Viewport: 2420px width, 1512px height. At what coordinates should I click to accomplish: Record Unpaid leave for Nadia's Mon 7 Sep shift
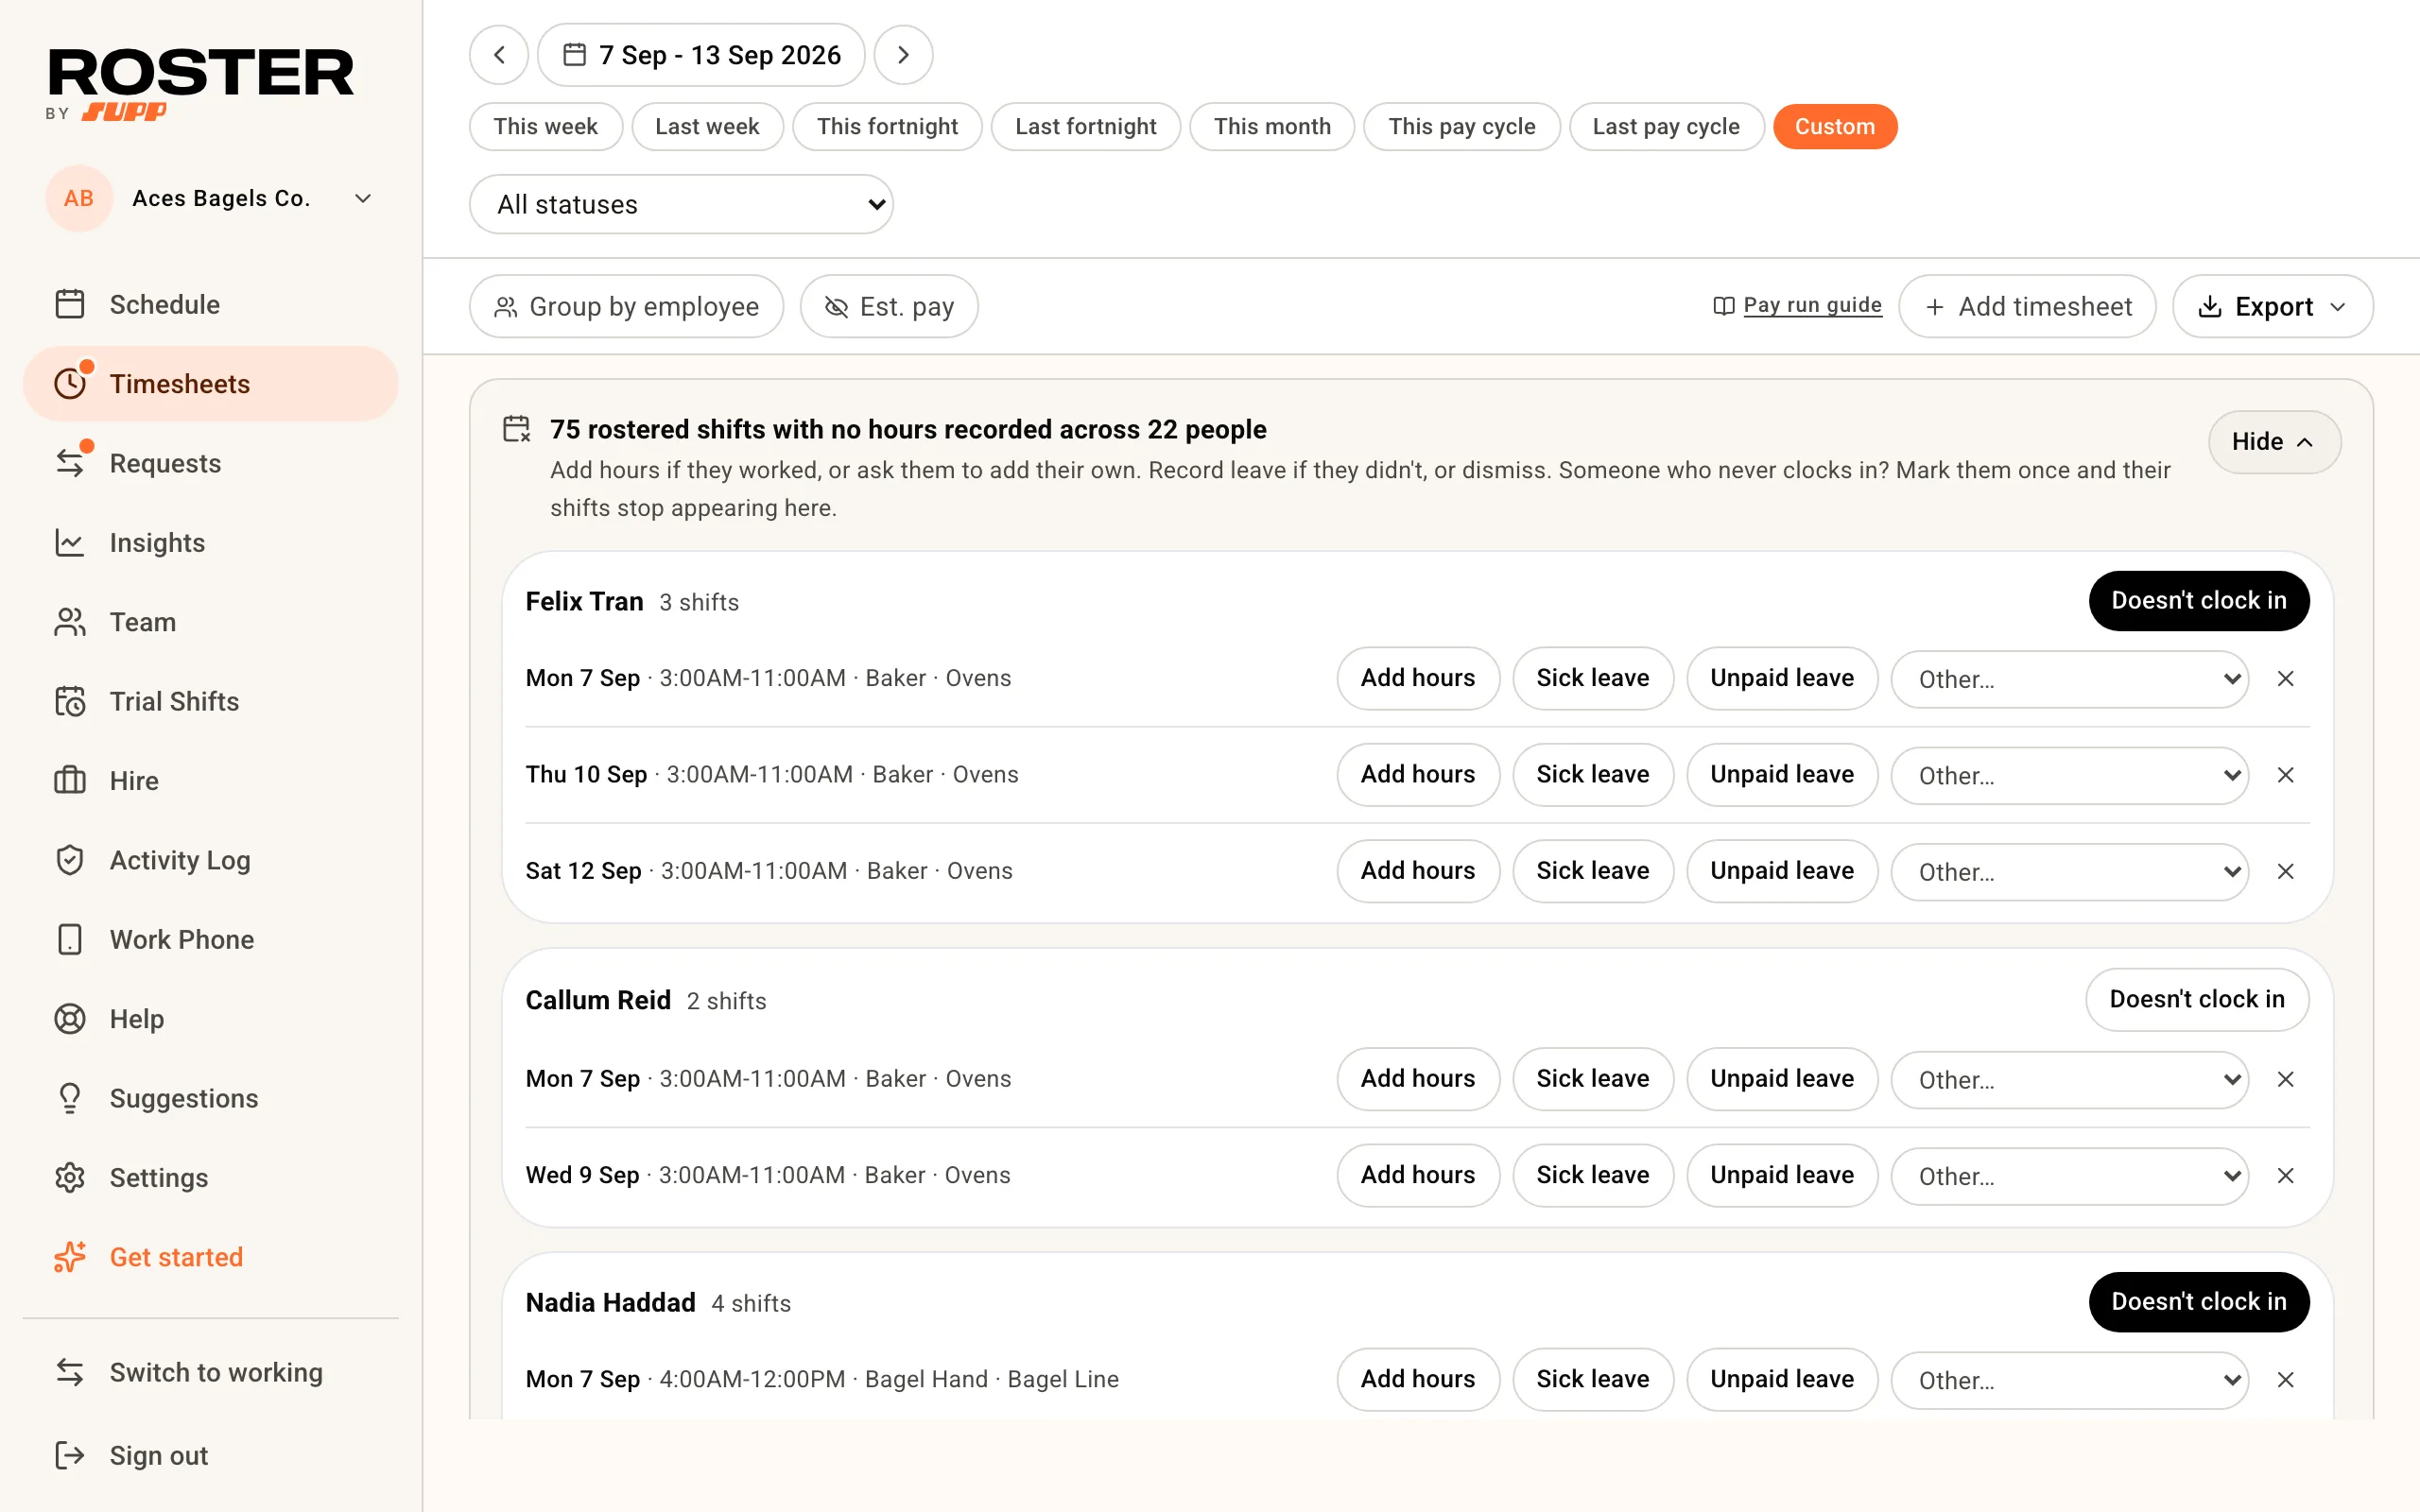1782,1379
